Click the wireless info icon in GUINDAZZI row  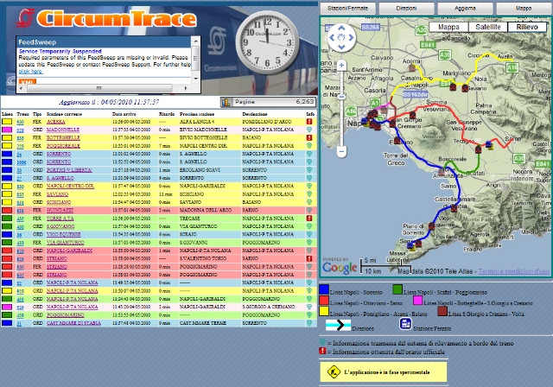pos(309,210)
